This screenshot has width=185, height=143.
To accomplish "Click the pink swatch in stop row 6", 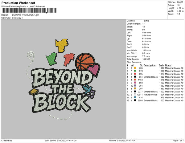I will 135,83.
